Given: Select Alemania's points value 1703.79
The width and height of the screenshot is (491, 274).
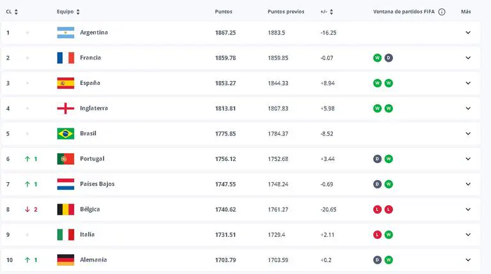Looking at the screenshot, I should tap(225, 260).
